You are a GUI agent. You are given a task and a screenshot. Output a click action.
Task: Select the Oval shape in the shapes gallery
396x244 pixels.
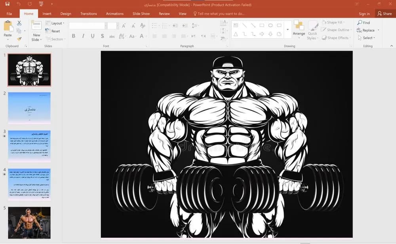[270, 25]
